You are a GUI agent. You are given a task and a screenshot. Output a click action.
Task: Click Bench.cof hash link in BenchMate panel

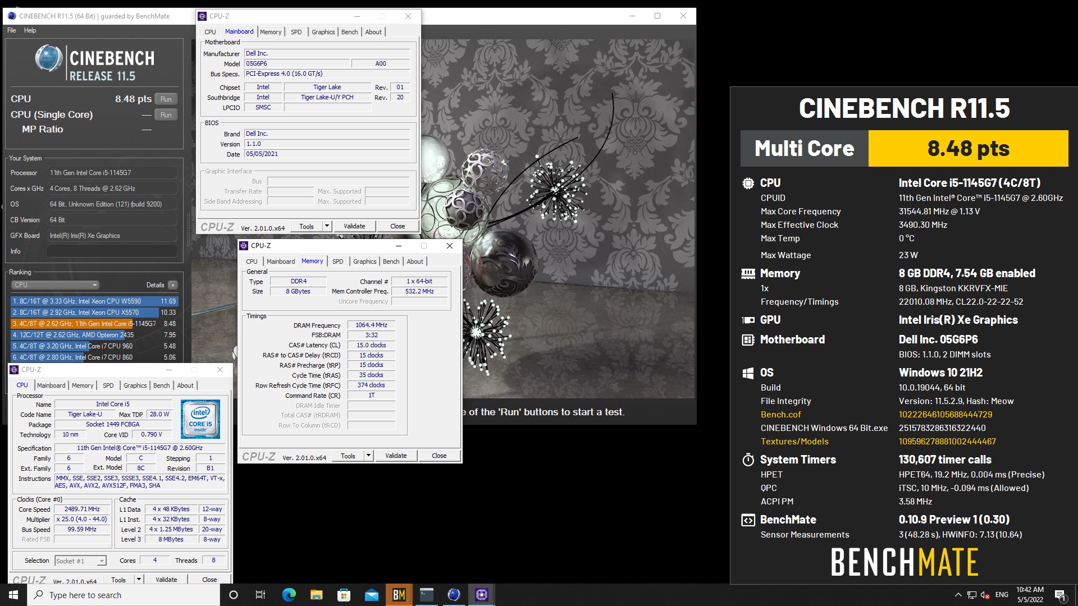click(945, 415)
